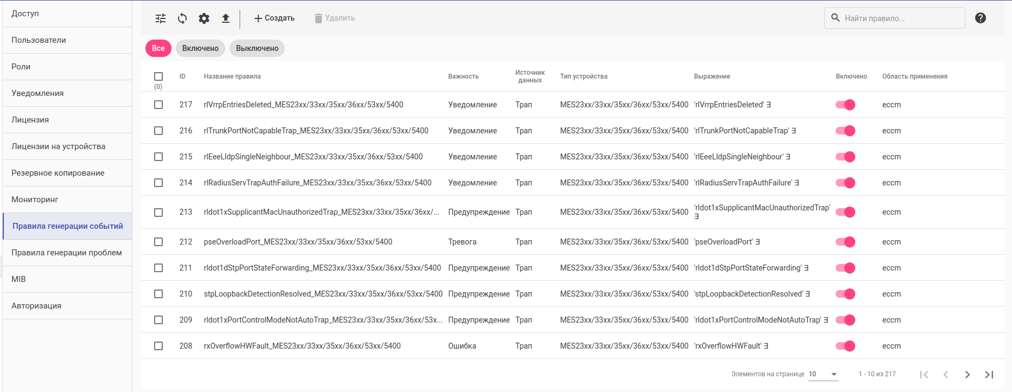Click the refresh rules icon

point(182,18)
